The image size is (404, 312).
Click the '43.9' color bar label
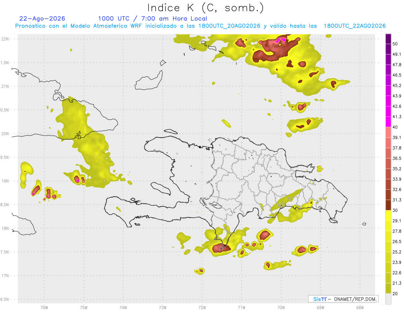point(397,96)
